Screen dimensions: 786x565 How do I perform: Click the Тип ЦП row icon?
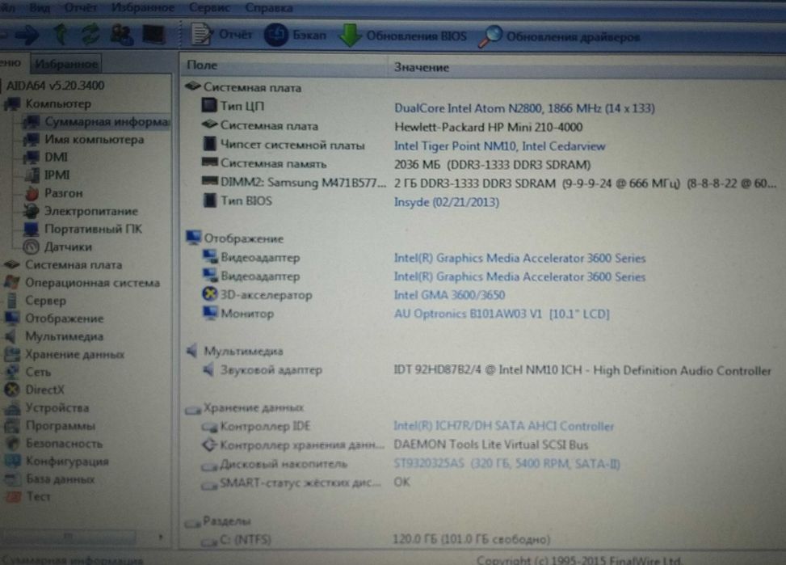click(209, 105)
